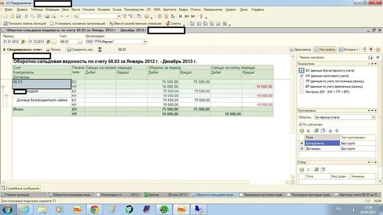Screen dimensions: 383x215
Task: Open the Windows Start menu
Action: [x=7, y=209]
